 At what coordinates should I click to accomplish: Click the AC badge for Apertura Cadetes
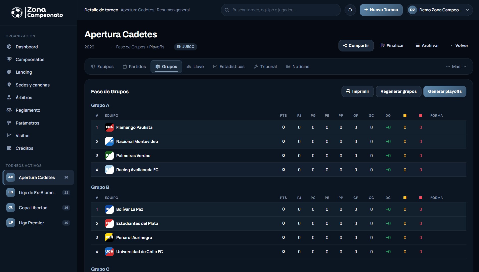pyautogui.click(x=11, y=177)
